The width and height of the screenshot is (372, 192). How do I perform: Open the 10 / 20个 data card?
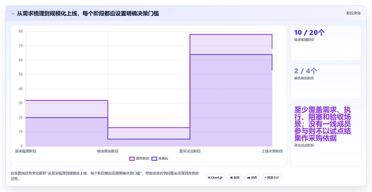326,43
